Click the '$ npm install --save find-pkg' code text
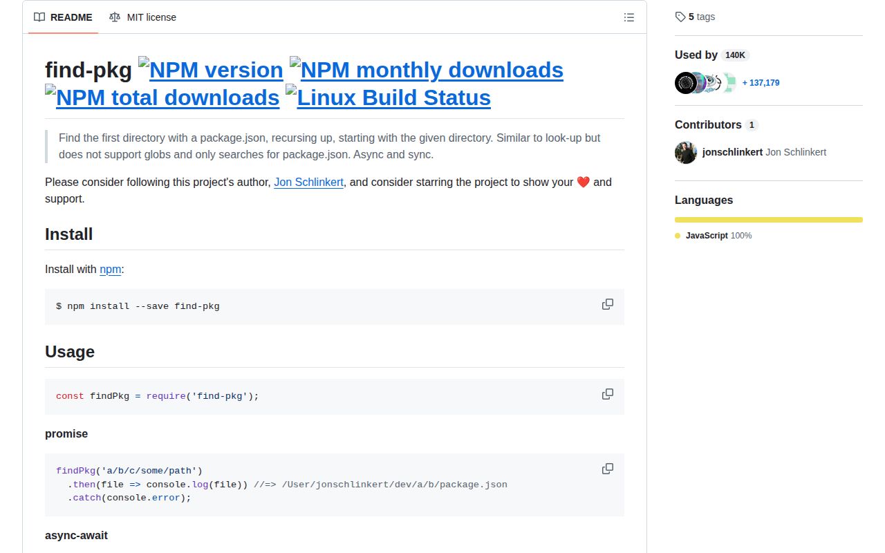The height and width of the screenshot is (553, 885). [x=138, y=306]
